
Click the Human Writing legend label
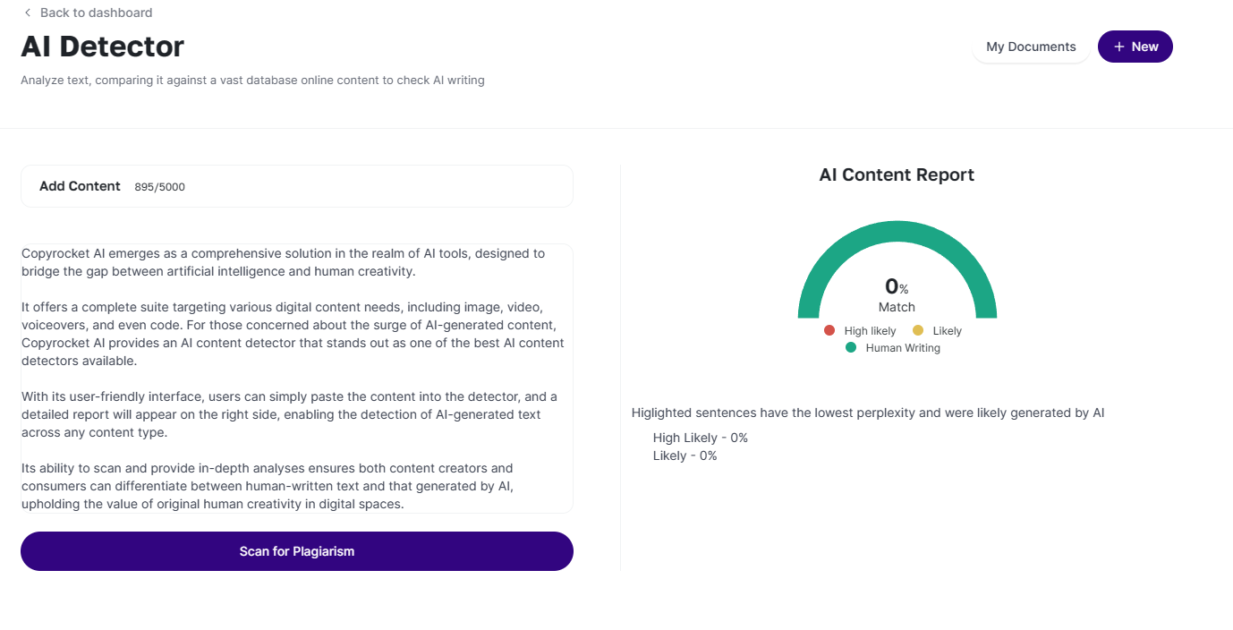coord(903,348)
